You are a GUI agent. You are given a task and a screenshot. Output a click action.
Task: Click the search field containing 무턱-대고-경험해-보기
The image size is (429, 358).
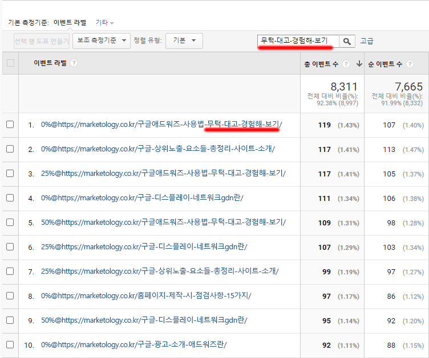298,41
